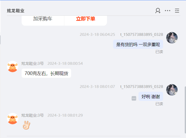Image resolution: width=186 pixels, height=138 pixels.
Task: Click sender name 炫龙鞋业:3号 at 08:01:29
Action: point(33,115)
